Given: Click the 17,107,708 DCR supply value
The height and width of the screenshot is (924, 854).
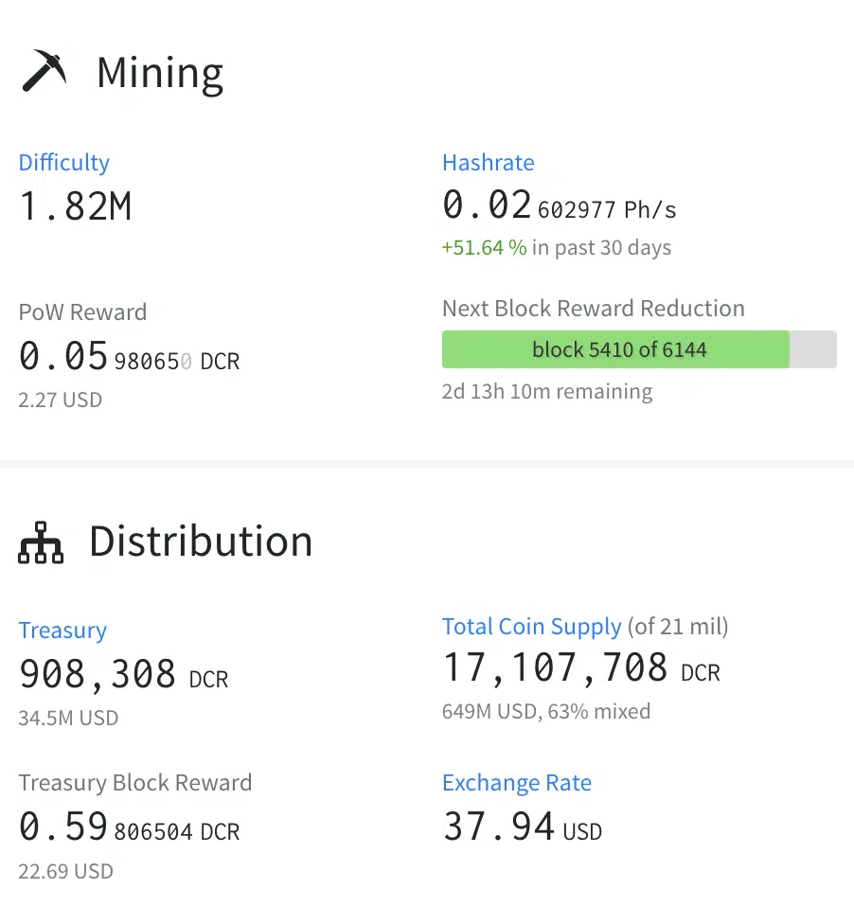Looking at the screenshot, I should click(x=580, y=669).
